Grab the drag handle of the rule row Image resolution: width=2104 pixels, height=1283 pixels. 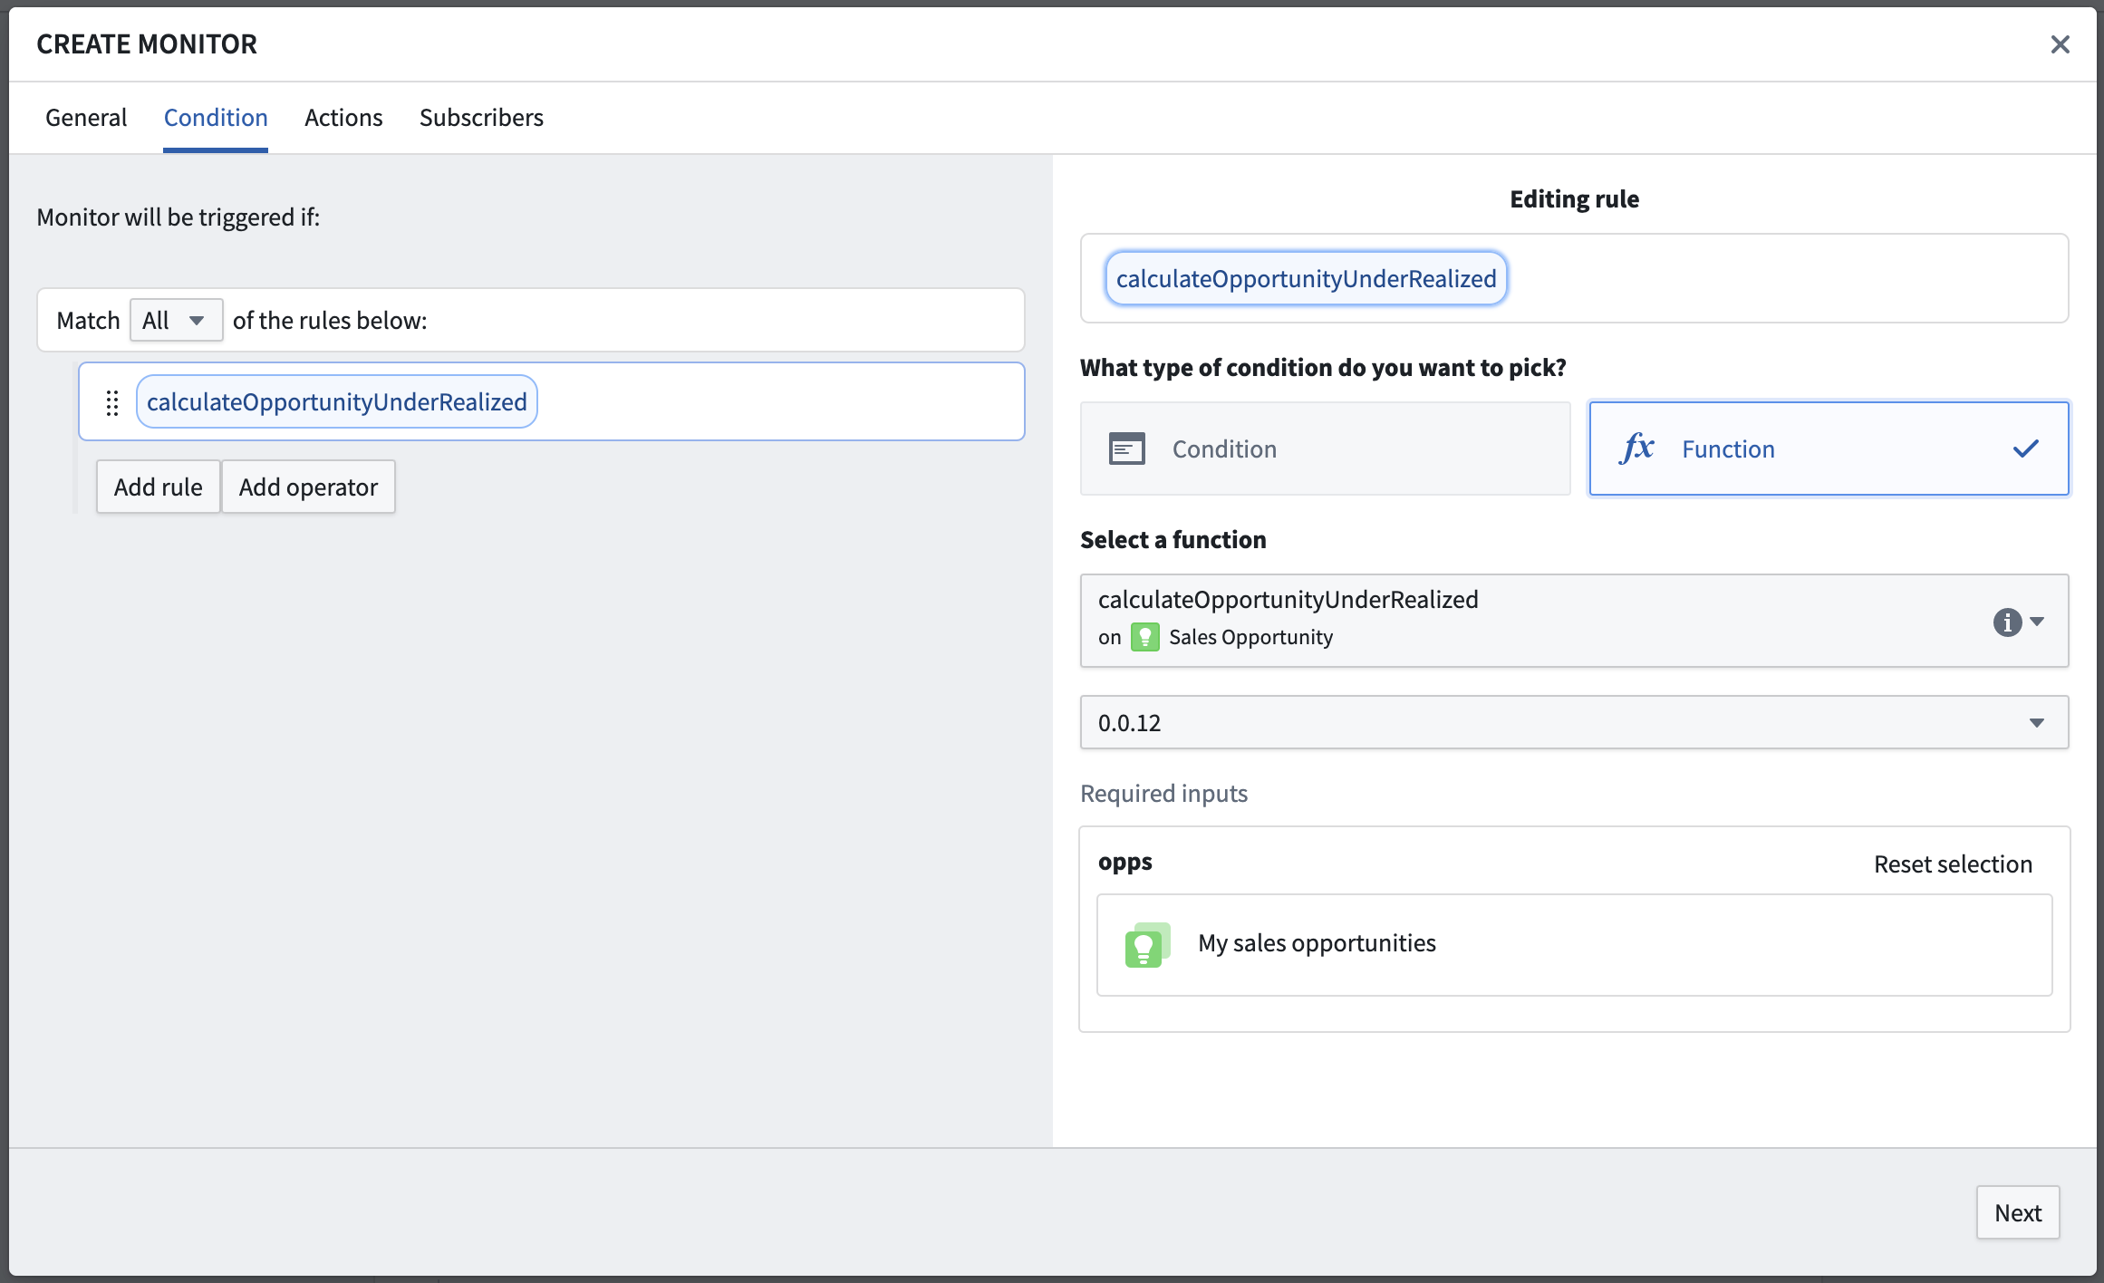[112, 402]
